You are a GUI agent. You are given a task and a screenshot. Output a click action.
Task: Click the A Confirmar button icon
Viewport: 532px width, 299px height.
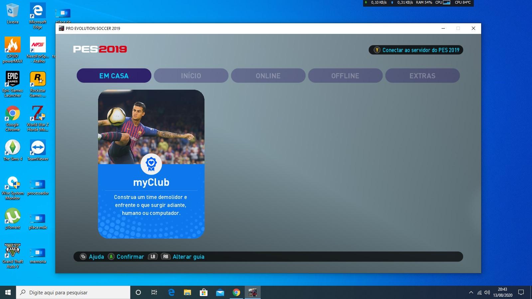pos(111,256)
